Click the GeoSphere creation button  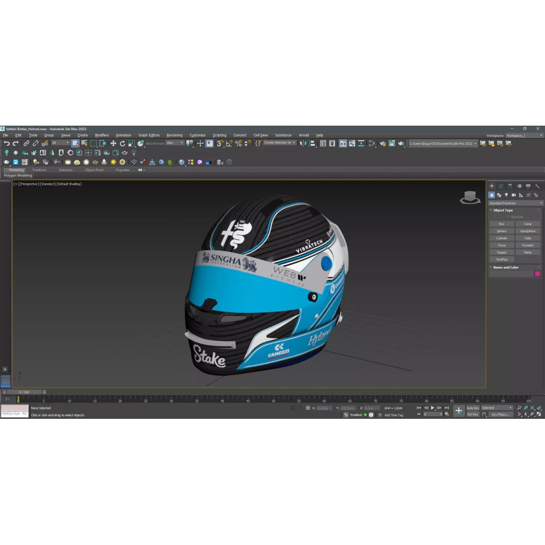pos(528,231)
